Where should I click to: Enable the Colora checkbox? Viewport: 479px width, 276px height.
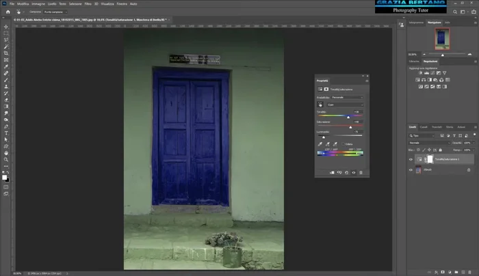(344, 144)
